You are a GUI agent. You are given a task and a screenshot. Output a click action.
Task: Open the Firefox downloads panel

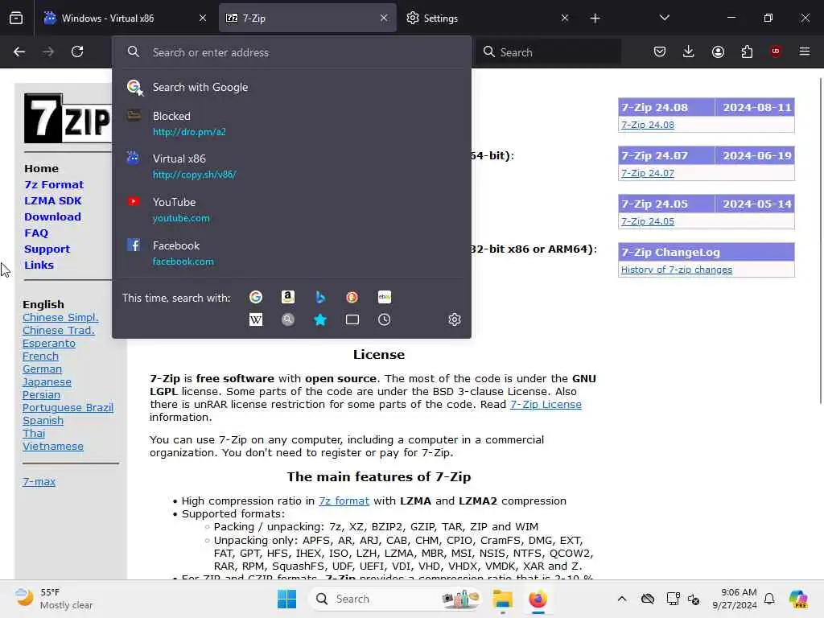pyautogui.click(x=689, y=51)
